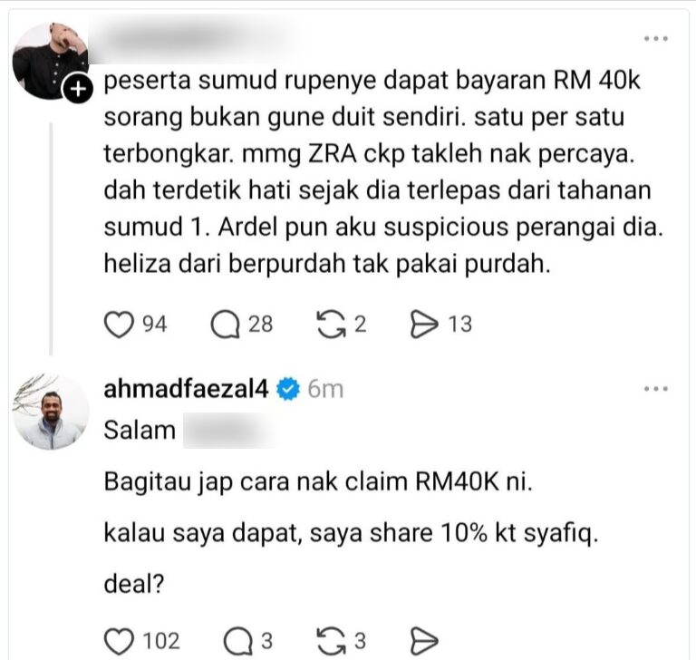Open three-dot options menu on ahmadfaezal4's reply
Viewport: 696px width, 660px height.
point(656,389)
